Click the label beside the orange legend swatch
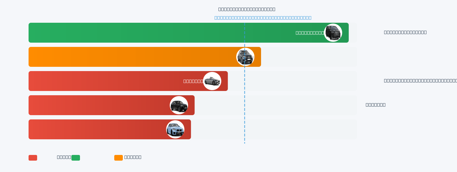 (x=133, y=157)
